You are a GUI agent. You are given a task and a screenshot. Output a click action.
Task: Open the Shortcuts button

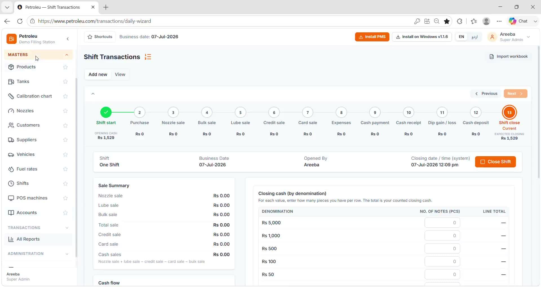(x=100, y=37)
